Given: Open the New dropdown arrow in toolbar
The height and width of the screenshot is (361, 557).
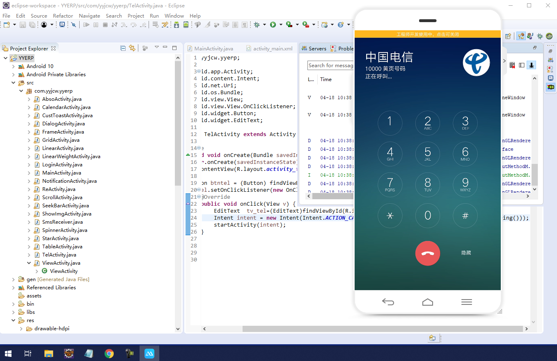Looking at the screenshot, I should point(14,25).
